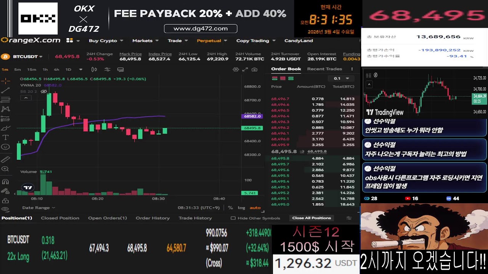Image resolution: width=488 pixels, height=274 pixels.
Task: Switch chart to 5m timeframe
Action: point(18,69)
